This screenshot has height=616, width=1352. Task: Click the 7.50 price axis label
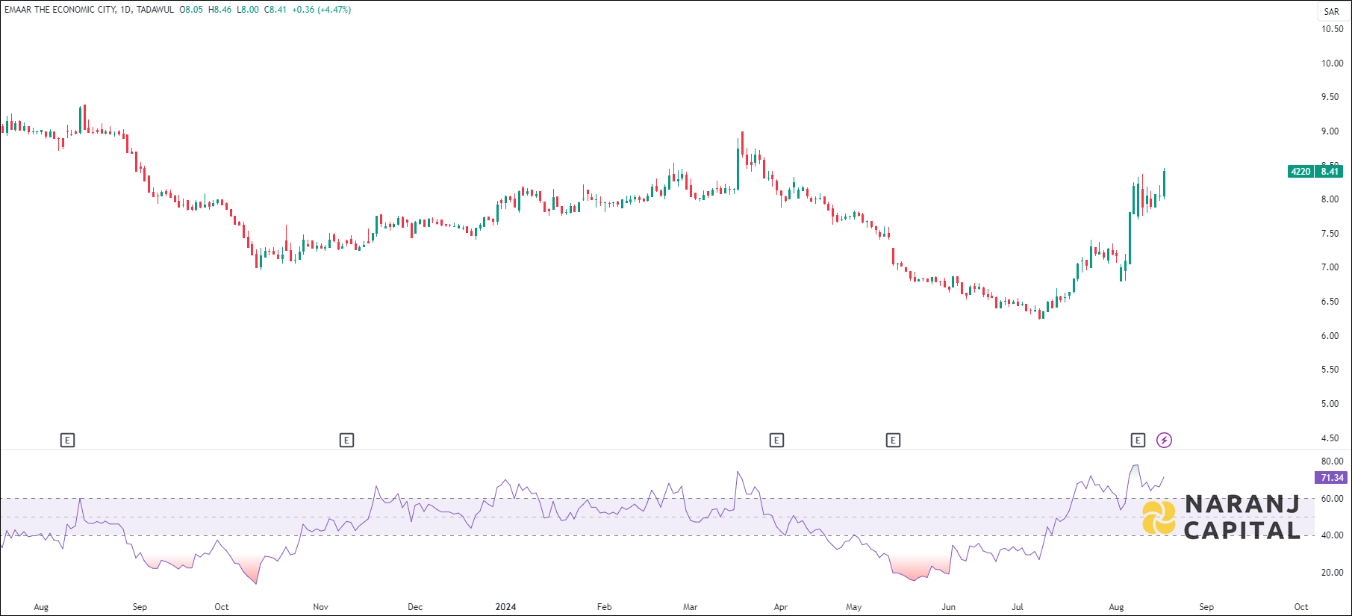[1330, 234]
